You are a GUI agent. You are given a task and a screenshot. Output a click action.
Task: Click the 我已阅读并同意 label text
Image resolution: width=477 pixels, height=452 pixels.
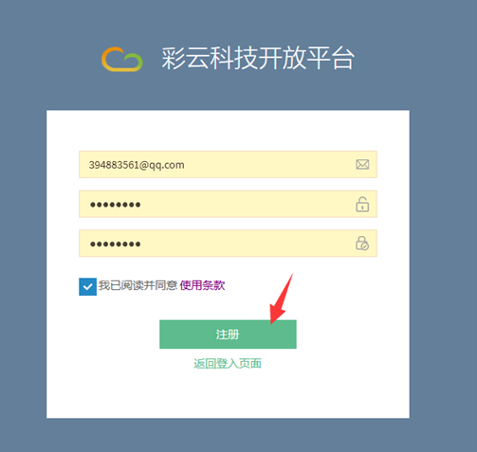(x=138, y=285)
